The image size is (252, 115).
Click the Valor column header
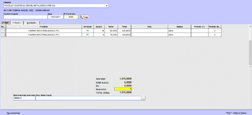pos(111,27)
